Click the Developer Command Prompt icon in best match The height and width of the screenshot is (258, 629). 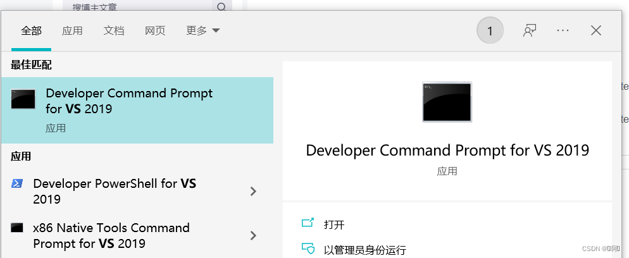tap(23, 99)
